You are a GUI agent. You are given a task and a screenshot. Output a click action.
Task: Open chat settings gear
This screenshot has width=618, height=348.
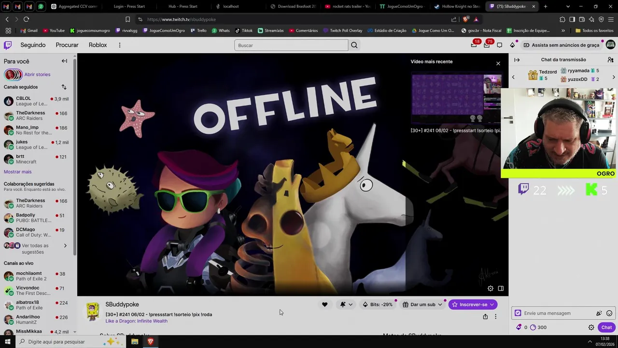click(591, 327)
